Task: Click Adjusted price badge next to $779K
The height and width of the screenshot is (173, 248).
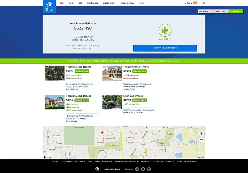Action: (x=139, y=100)
